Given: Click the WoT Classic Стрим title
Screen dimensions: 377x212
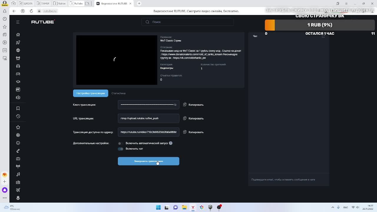Looking at the screenshot, I should [x=171, y=41].
